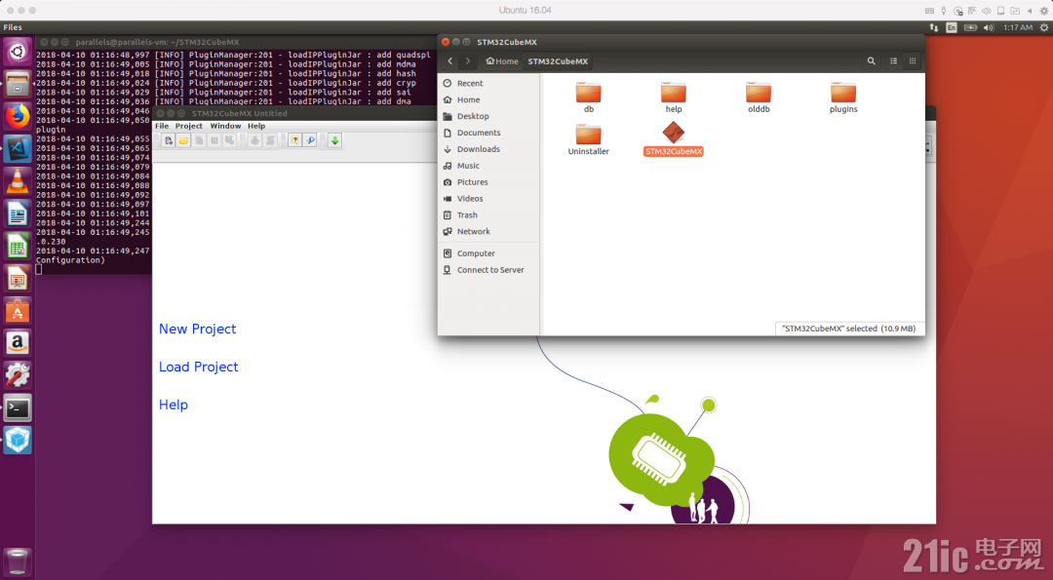Viewport: 1053px width, 580px height.
Task: Select Recent in the Files sidebar
Action: coord(488,83)
